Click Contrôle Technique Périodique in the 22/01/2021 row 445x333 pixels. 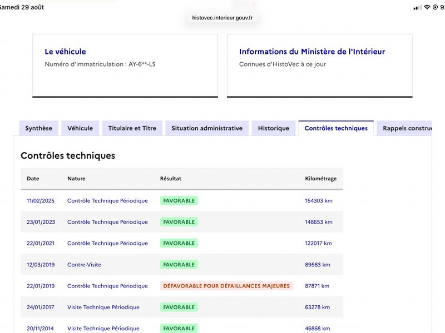pyautogui.click(x=107, y=243)
